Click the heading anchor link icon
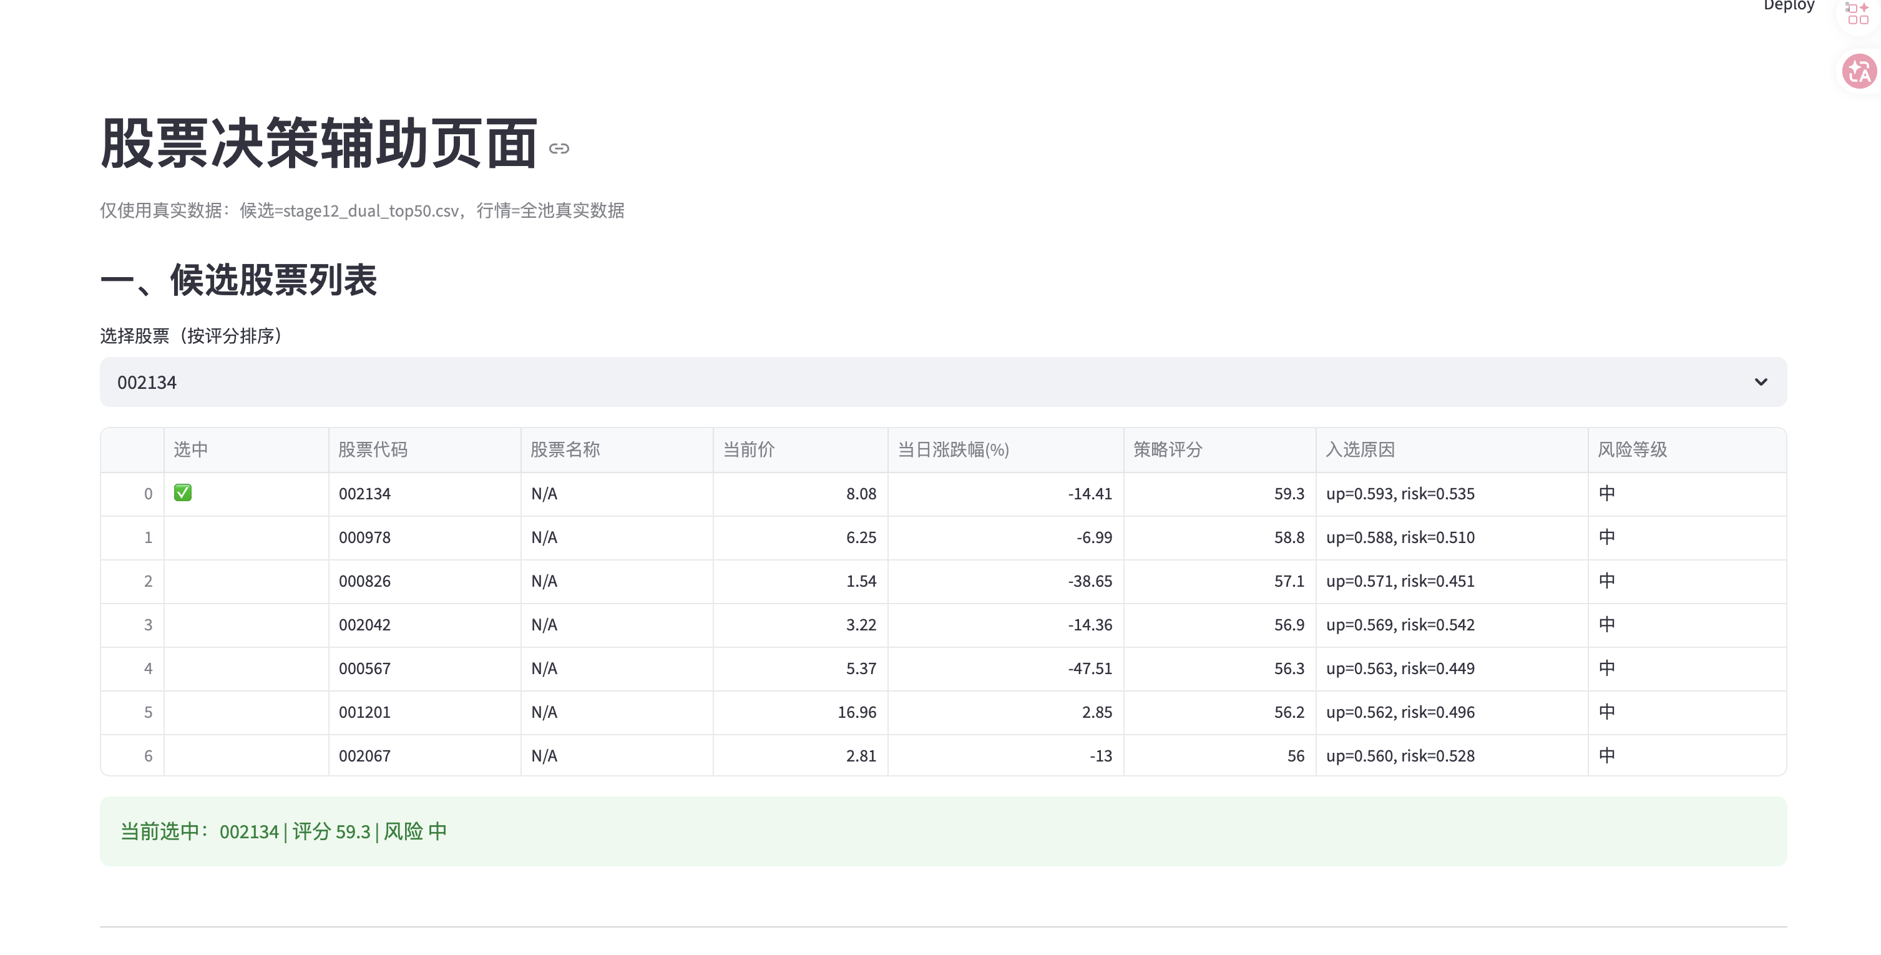The image size is (1881, 955). tap(559, 149)
